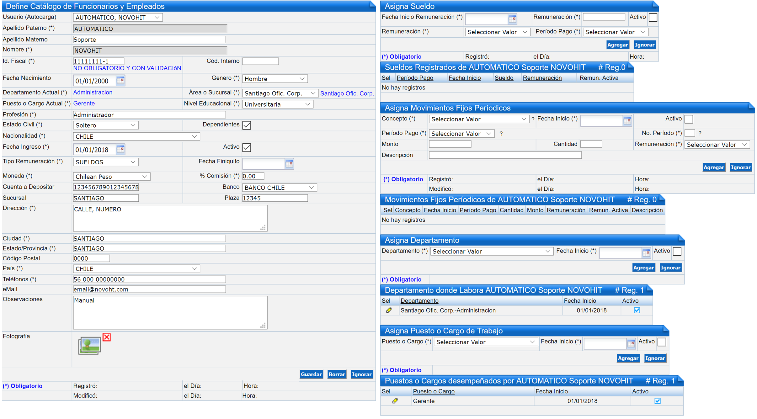Screen dimensions: 757x419
Task: Enable Activo checkbox in Asigna Sueldo
Action: click(x=653, y=18)
